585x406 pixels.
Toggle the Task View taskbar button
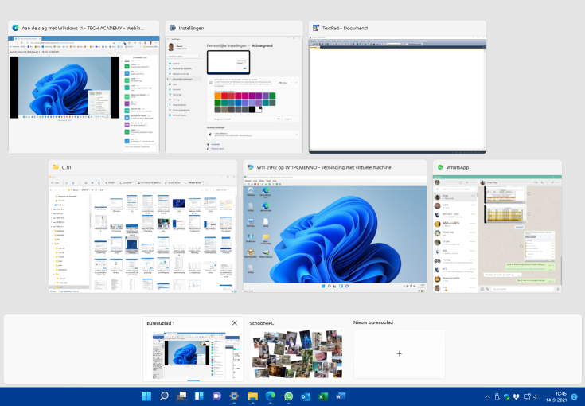[181, 396]
